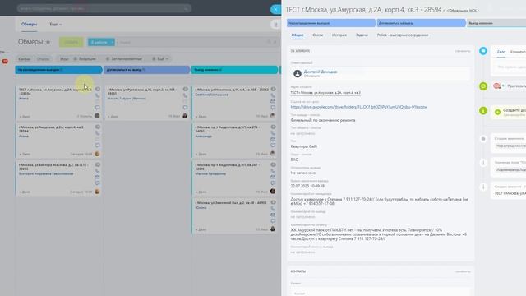The height and width of the screenshot is (296, 526).
Task: Open the drive.google.com folder link
Action: click(x=358, y=107)
